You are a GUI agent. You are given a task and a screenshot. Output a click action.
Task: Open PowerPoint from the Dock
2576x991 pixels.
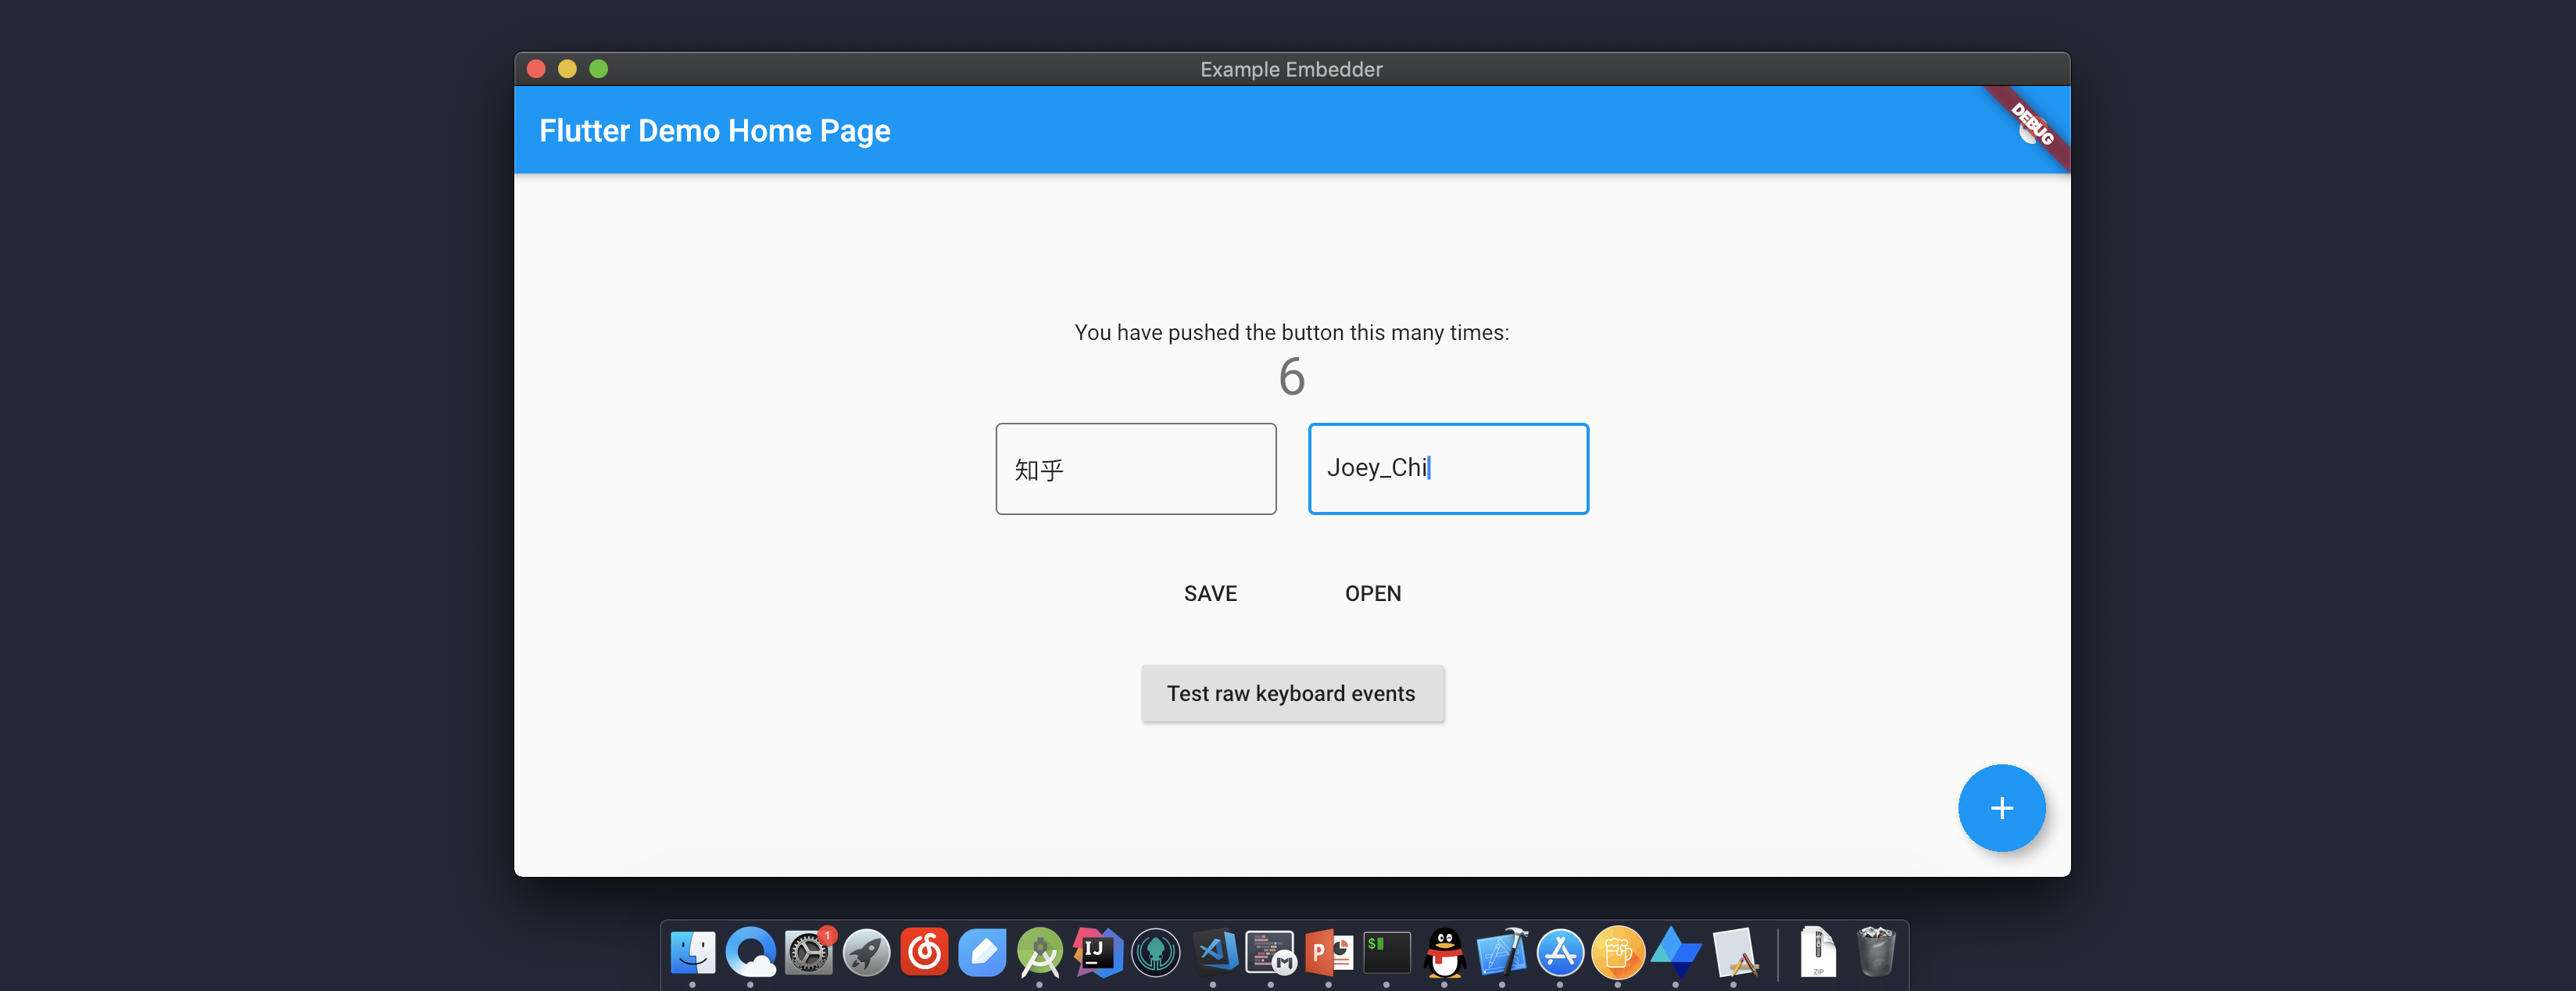[x=1329, y=953]
